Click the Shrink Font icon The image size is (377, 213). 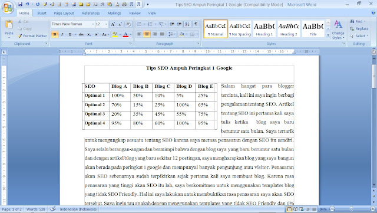pyautogui.click(x=120, y=24)
